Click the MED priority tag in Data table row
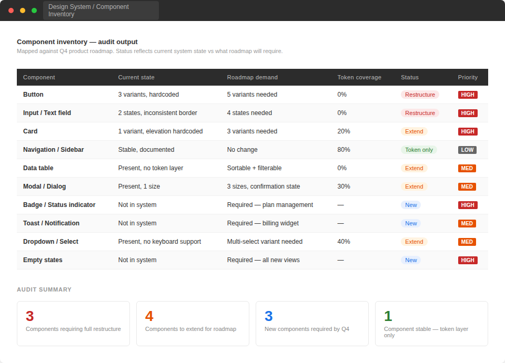Screen dimensions: 505x363 [x=467, y=168]
